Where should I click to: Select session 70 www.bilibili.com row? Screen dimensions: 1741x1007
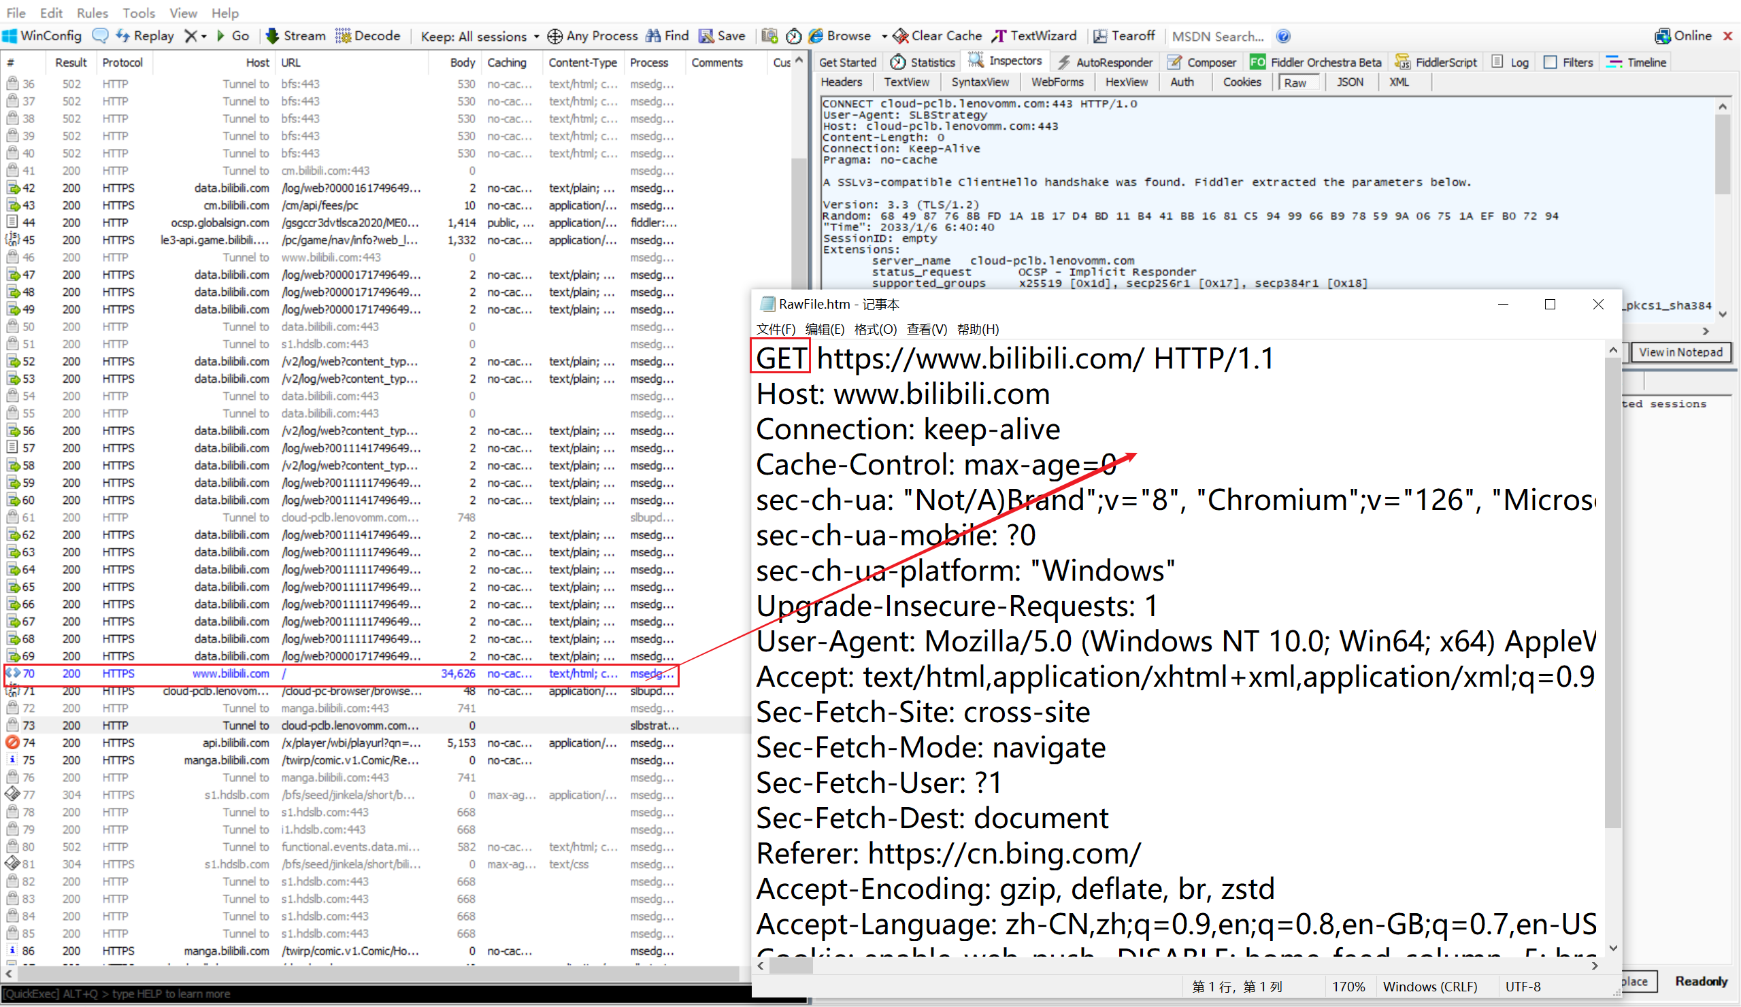coord(342,674)
